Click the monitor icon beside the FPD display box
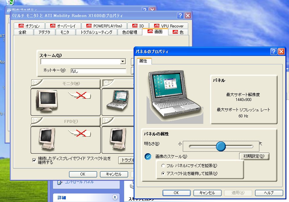This screenshot has height=202, width=289. (x=118, y=139)
